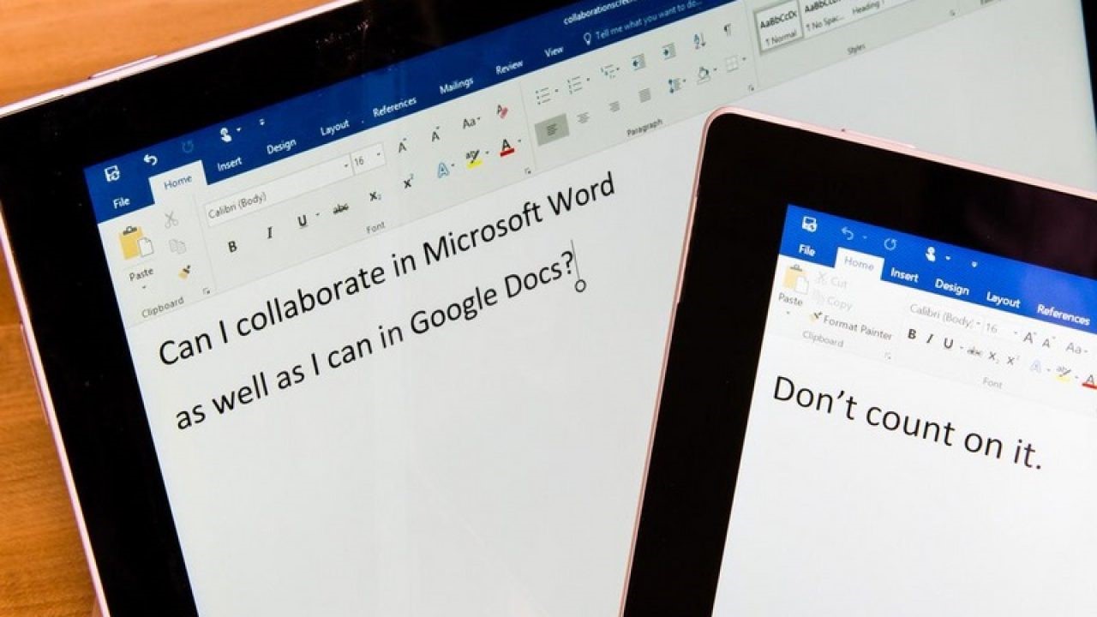The height and width of the screenshot is (617, 1097).
Task: Open the File menu on the smaller tablet
Action: 806,251
